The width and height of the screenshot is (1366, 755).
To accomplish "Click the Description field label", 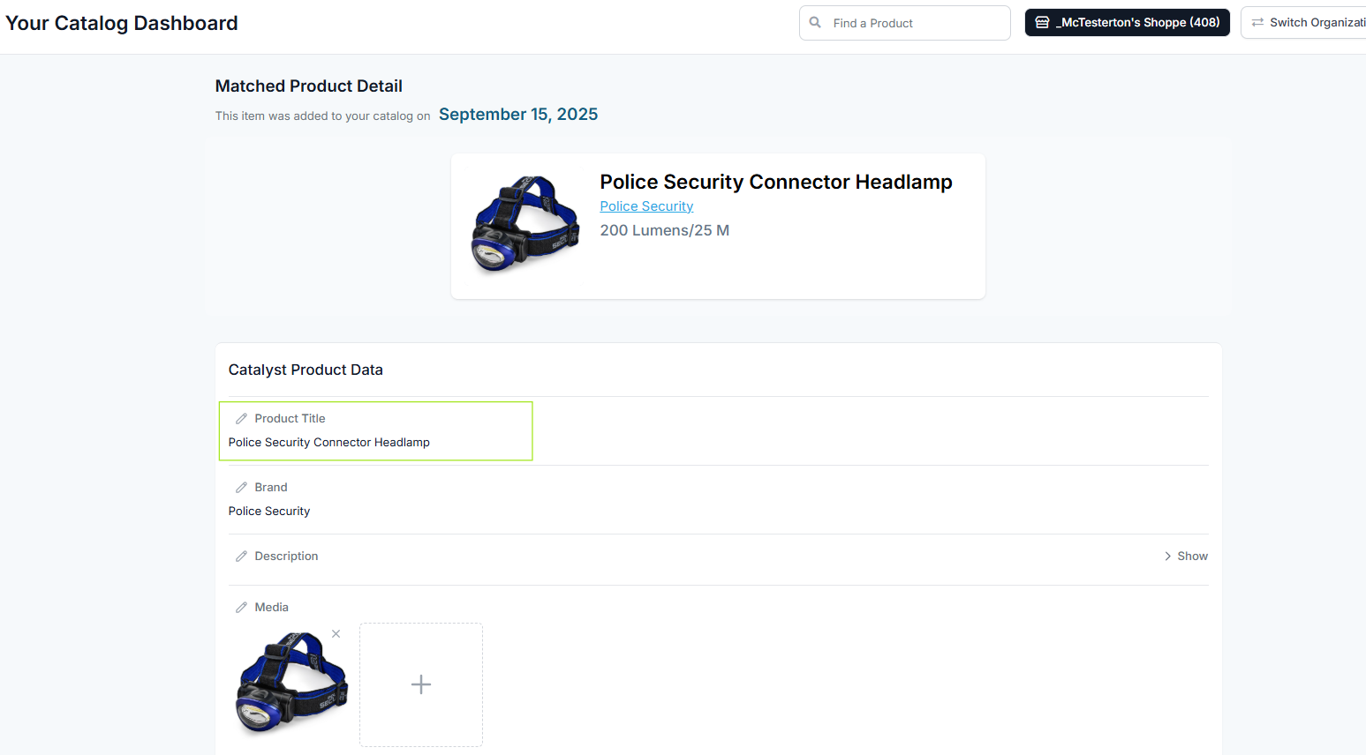I will (x=286, y=557).
